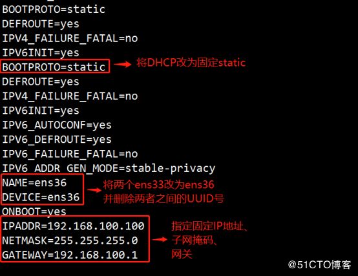Click the @51CTO博客 watermark
358x276 pixels.
click(x=319, y=265)
